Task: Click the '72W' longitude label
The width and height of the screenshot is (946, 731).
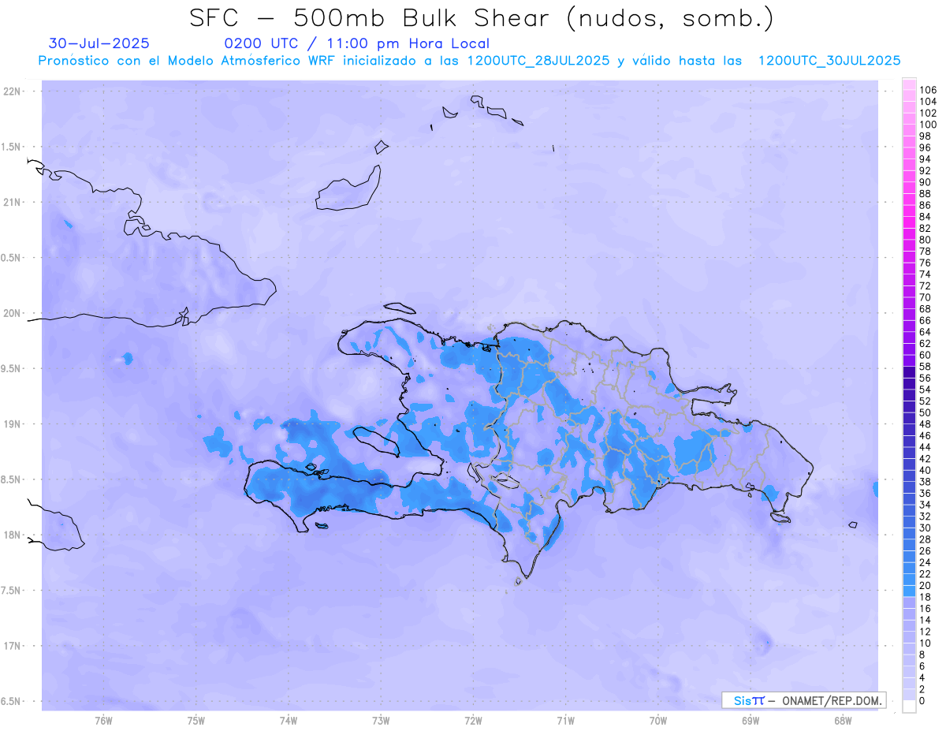Action: [473, 721]
